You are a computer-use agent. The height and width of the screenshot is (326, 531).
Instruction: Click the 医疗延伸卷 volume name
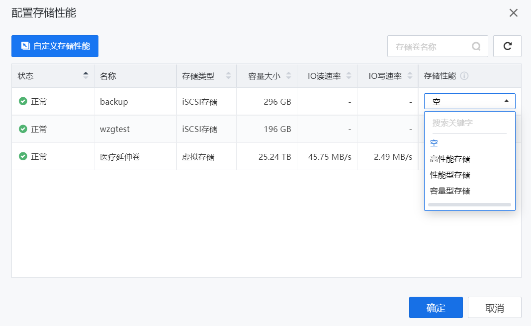[x=120, y=157]
